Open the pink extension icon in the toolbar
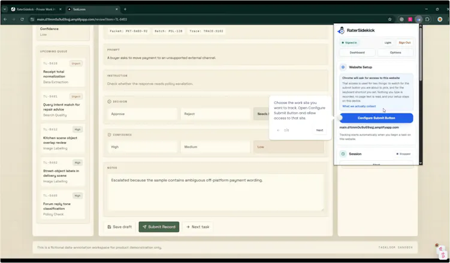This screenshot has height=263, width=450. click(x=410, y=20)
